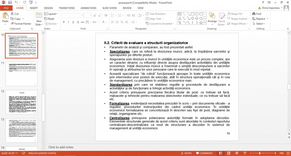This screenshot has height=156, width=291.
Task: Expand the Select dropdown in Editing group
Action: pyautogui.click(x=259, y=24)
